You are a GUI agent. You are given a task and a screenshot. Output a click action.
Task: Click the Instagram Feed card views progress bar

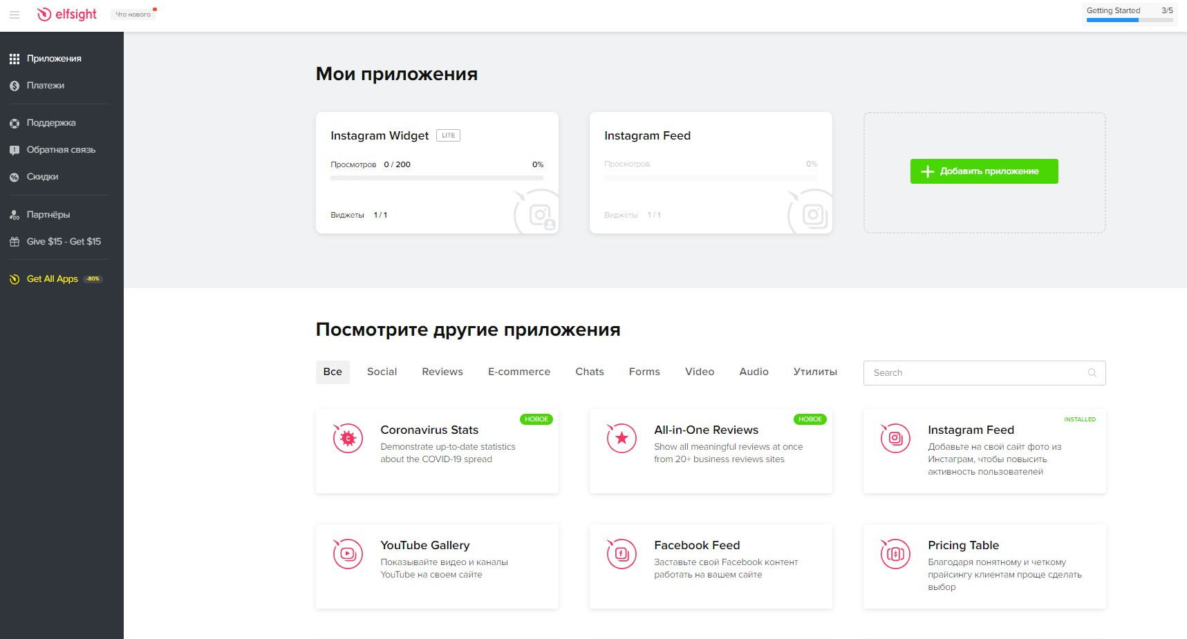[x=711, y=178]
